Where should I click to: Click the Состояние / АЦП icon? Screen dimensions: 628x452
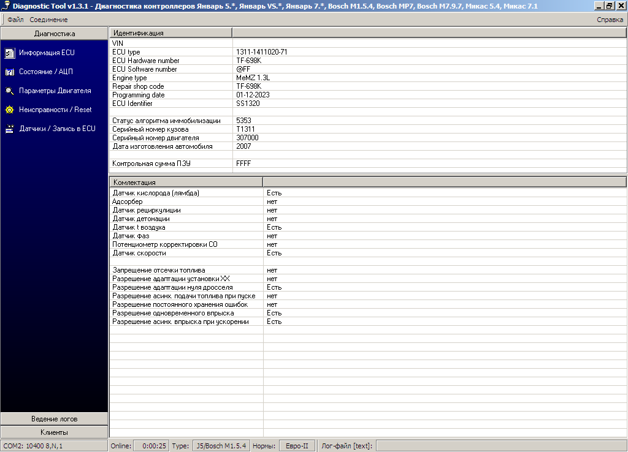click(10, 72)
